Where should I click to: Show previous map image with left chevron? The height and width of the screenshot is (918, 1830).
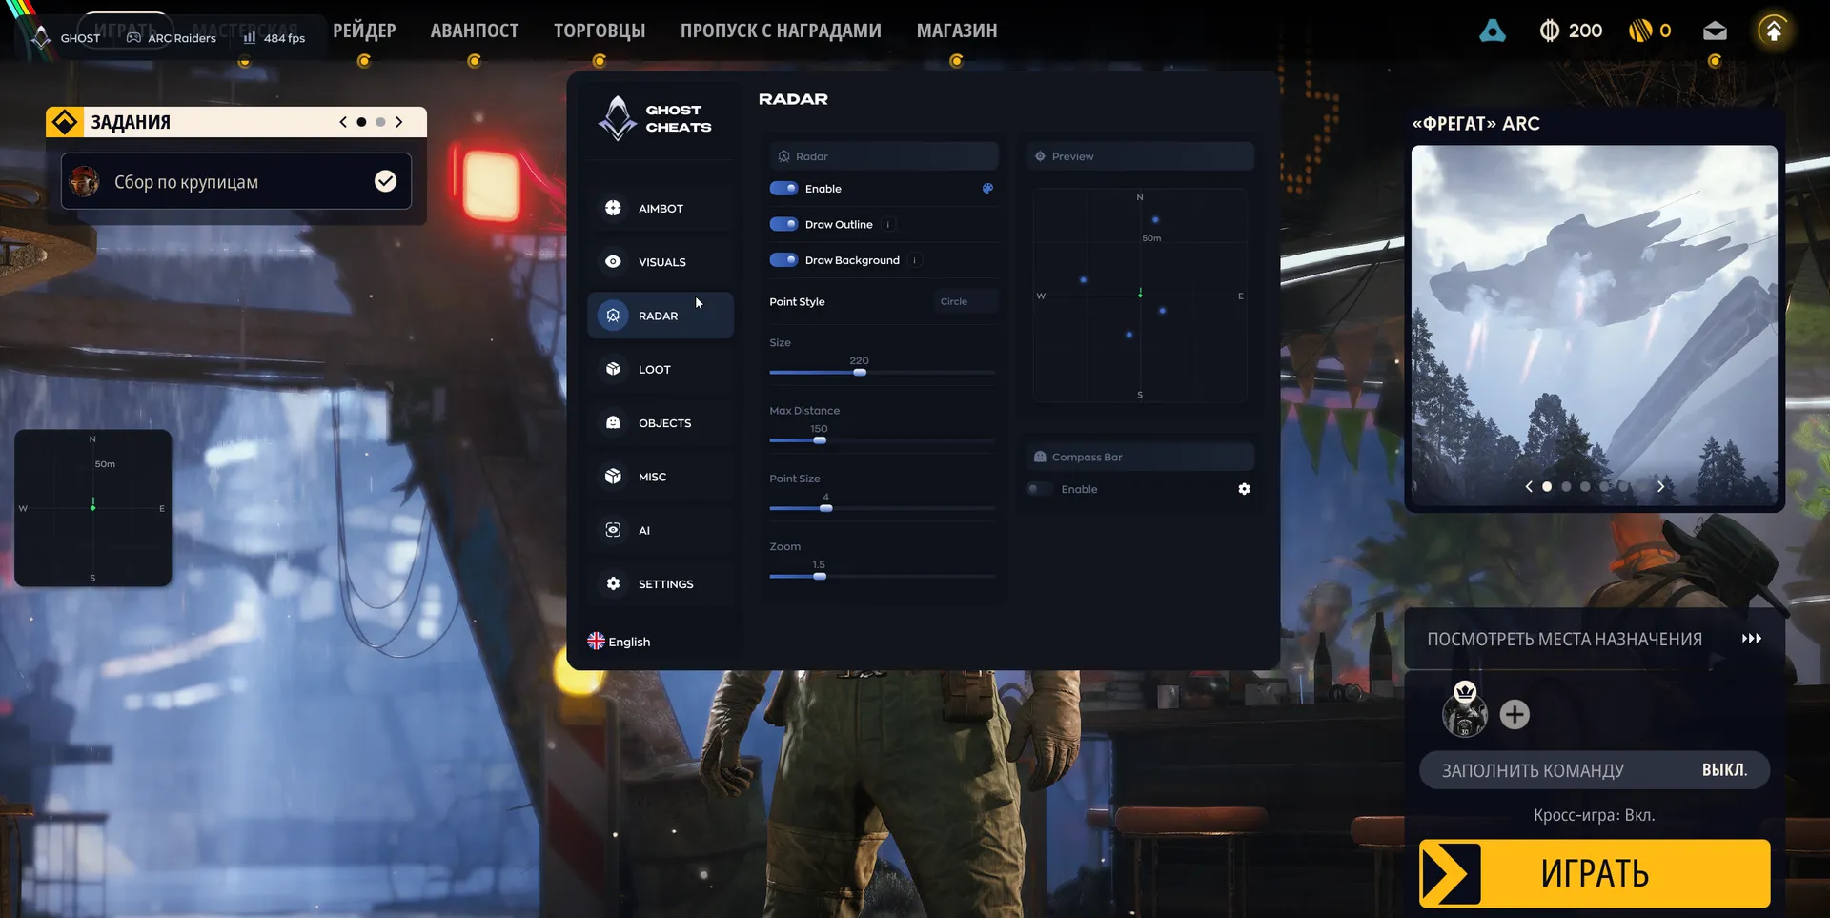[1529, 486]
